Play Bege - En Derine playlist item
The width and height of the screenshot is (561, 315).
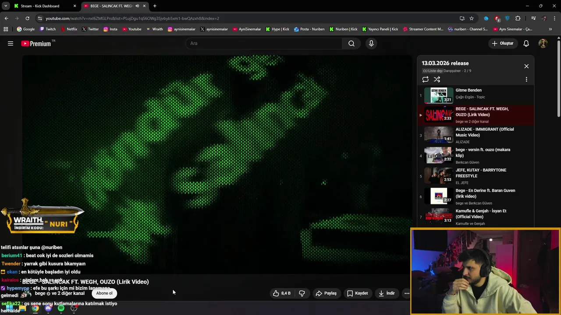[476, 196]
